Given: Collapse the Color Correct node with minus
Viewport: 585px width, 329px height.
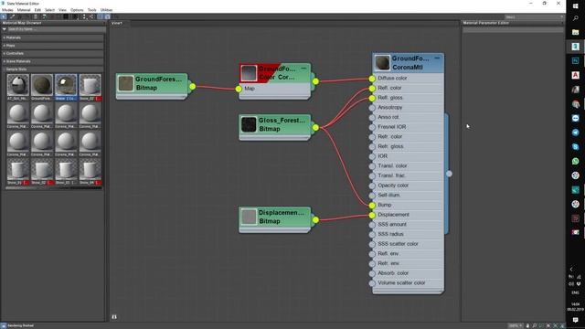Looking at the screenshot, I should click(x=303, y=69).
